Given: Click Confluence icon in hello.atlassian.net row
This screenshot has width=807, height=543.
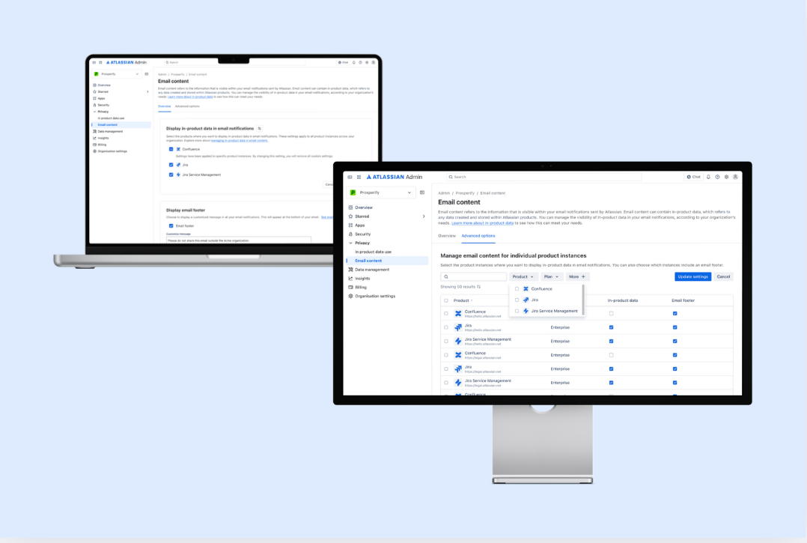Looking at the screenshot, I should (x=458, y=314).
